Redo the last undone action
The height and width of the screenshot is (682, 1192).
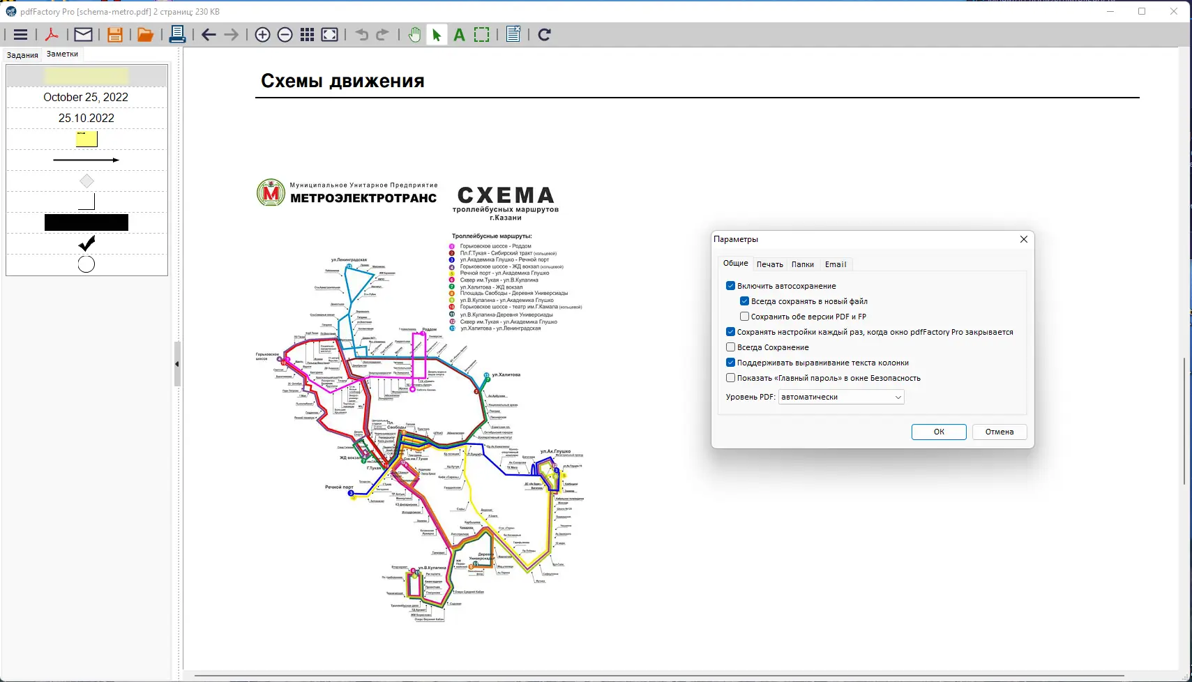[382, 35]
